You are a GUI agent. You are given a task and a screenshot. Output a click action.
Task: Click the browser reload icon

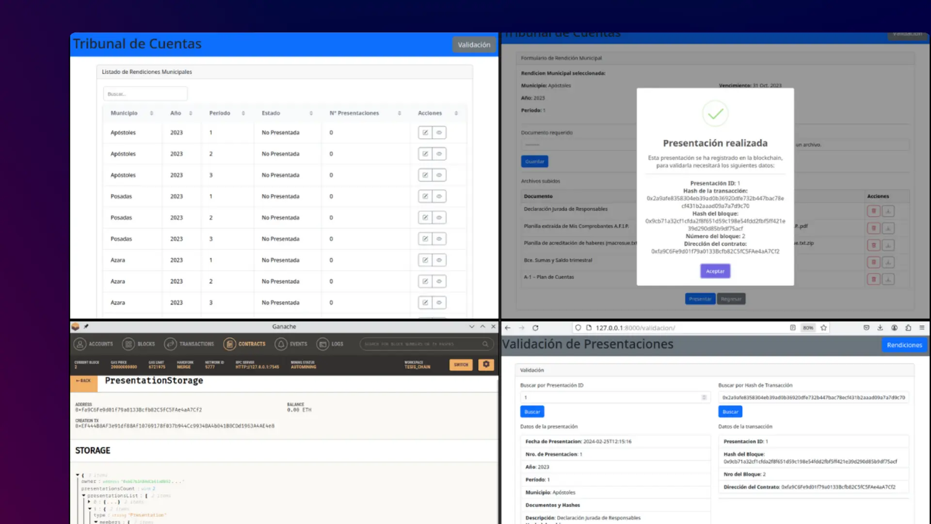535,328
